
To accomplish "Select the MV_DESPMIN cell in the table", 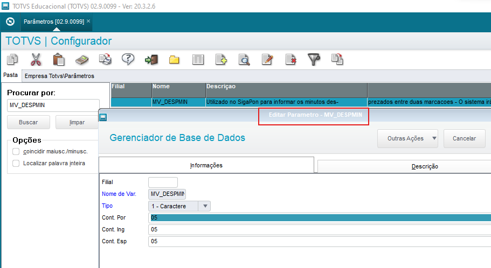I will 178,102.
